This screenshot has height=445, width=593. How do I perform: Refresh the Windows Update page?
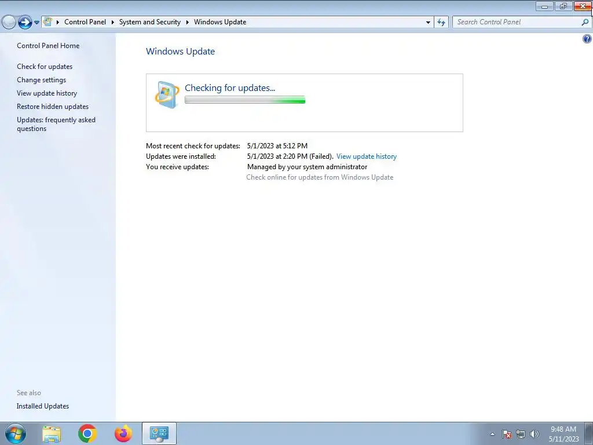441,22
